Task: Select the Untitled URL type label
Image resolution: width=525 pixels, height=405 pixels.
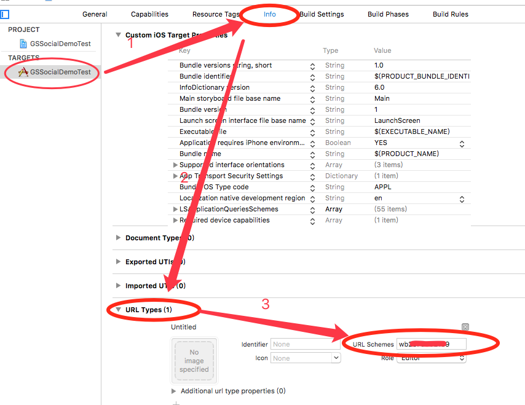Action: tap(183, 327)
